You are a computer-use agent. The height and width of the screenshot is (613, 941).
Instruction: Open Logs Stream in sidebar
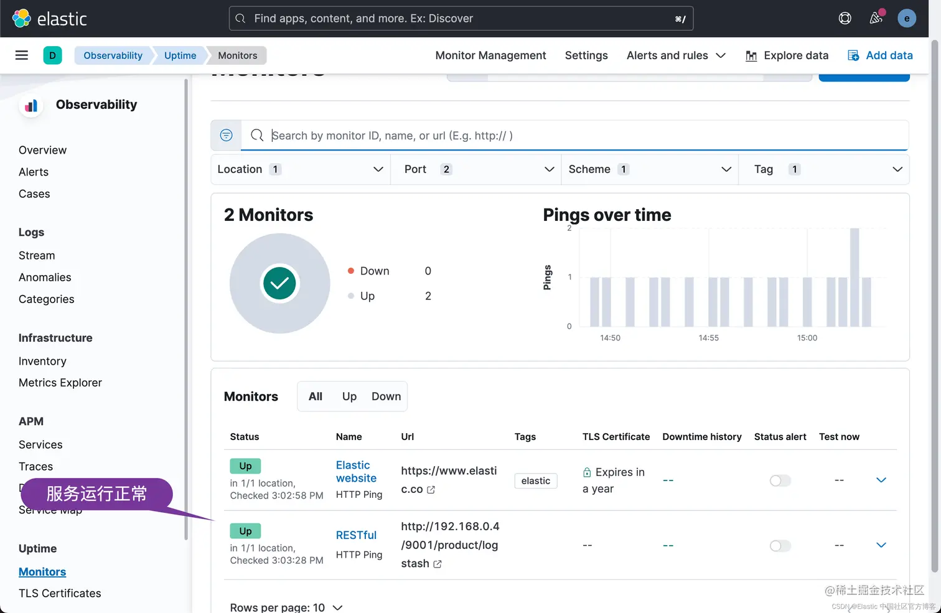coord(37,255)
